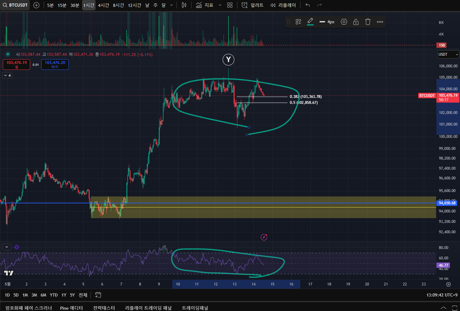This screenshot has width=460, height=311.
Task: Maximize the bottom panel
Action: [455, 308]
